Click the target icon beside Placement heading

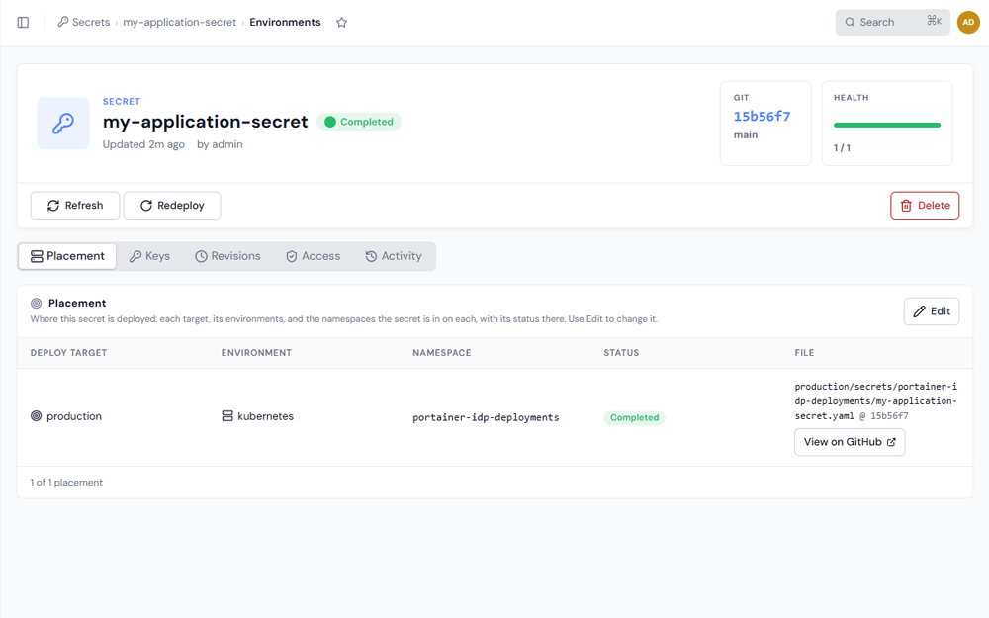click(x=36, y=304)
